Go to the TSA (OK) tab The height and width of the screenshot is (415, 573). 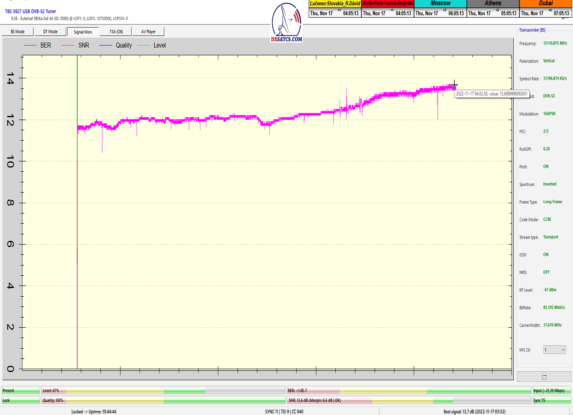pyautogui.click(x=116, y=31)
